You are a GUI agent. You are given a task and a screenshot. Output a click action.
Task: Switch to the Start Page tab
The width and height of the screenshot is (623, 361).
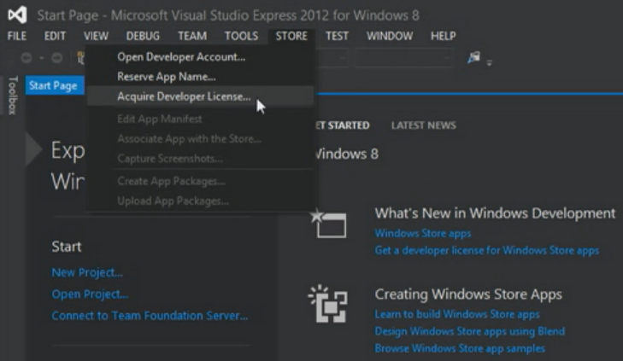click(55, 85)
